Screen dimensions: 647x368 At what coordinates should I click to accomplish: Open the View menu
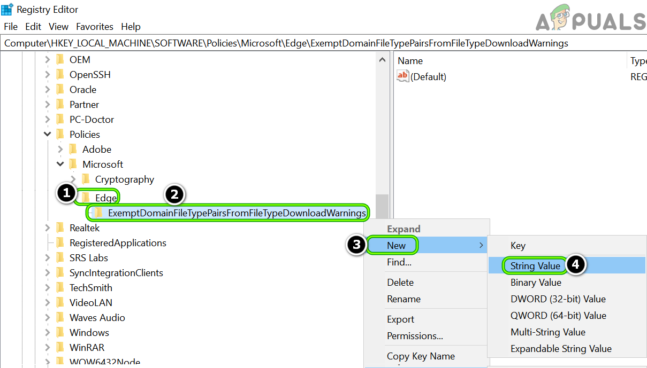58,26
